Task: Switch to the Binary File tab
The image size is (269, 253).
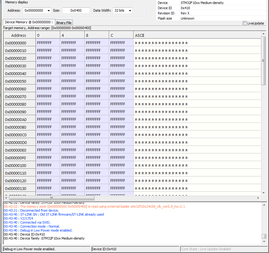Action: click(64, 23)
